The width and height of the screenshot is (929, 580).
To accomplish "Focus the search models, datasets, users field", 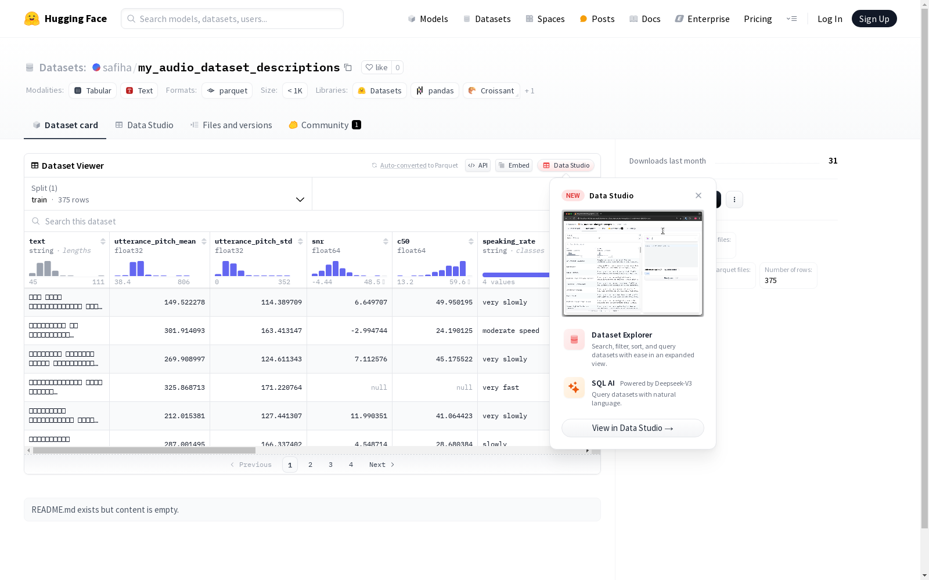I will 232,19.
